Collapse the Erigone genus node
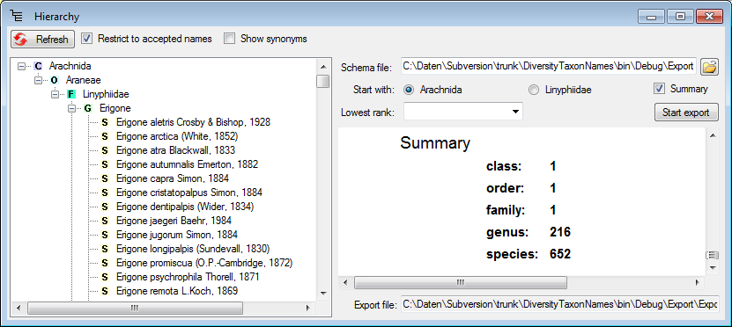The width and height of the screenshot is (732, 327). click(x=72, y=108)
